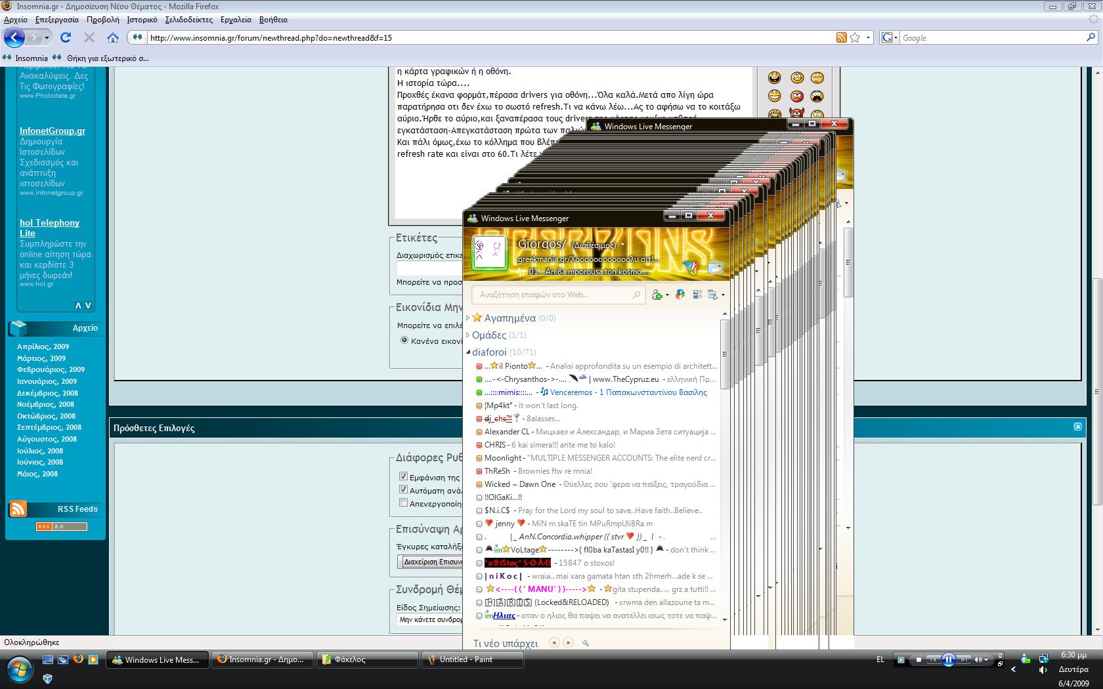The image size is (1103, 689).
Task: Select the Κανένα εικονίδιο radio button
Action: point(404,340)
